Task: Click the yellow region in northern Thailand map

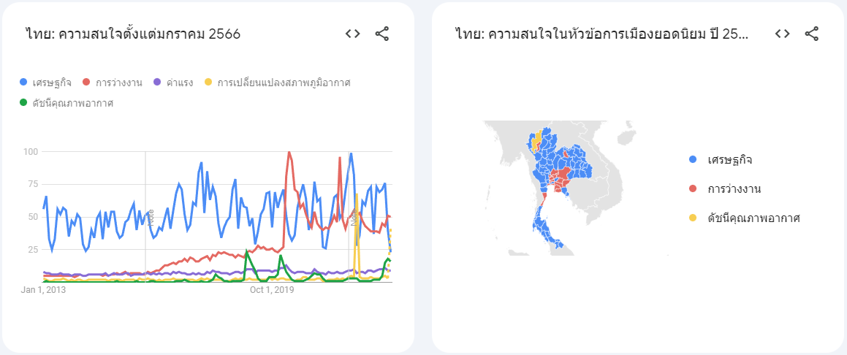Action: pos(536,142)
